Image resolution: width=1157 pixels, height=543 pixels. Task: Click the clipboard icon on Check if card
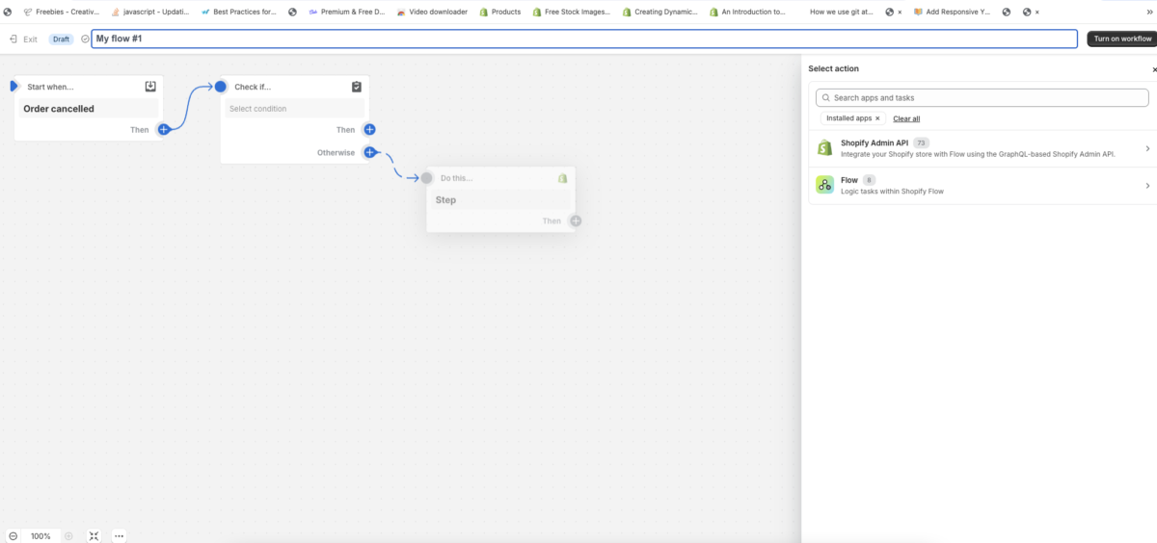click(357, 87)
